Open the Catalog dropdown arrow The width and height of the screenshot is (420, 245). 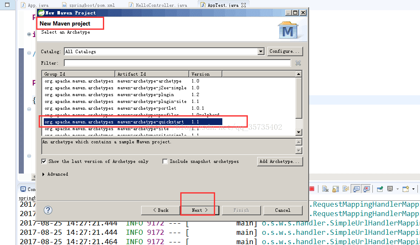(x=261, y=51)
